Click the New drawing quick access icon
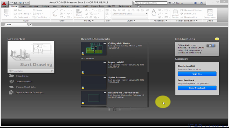This screenshot has height=128, width=229. [11, 3]
